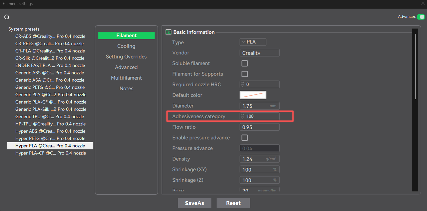Viewport: 427px width, 211px height.
Task: Select the Generic PETG preset
Action: [x=50, y=87]
